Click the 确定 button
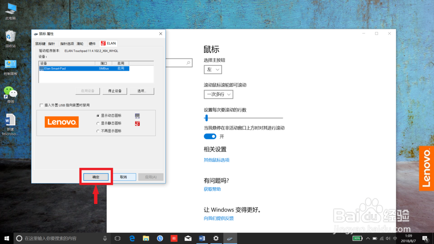The width and height of the screenshot is (434, 244). click(96, 177)
